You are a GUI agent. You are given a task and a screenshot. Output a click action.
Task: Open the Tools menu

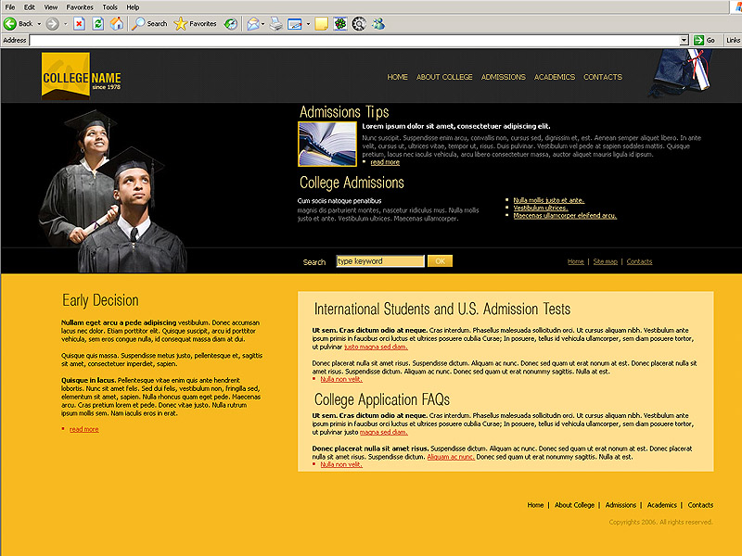click(109, 6)
